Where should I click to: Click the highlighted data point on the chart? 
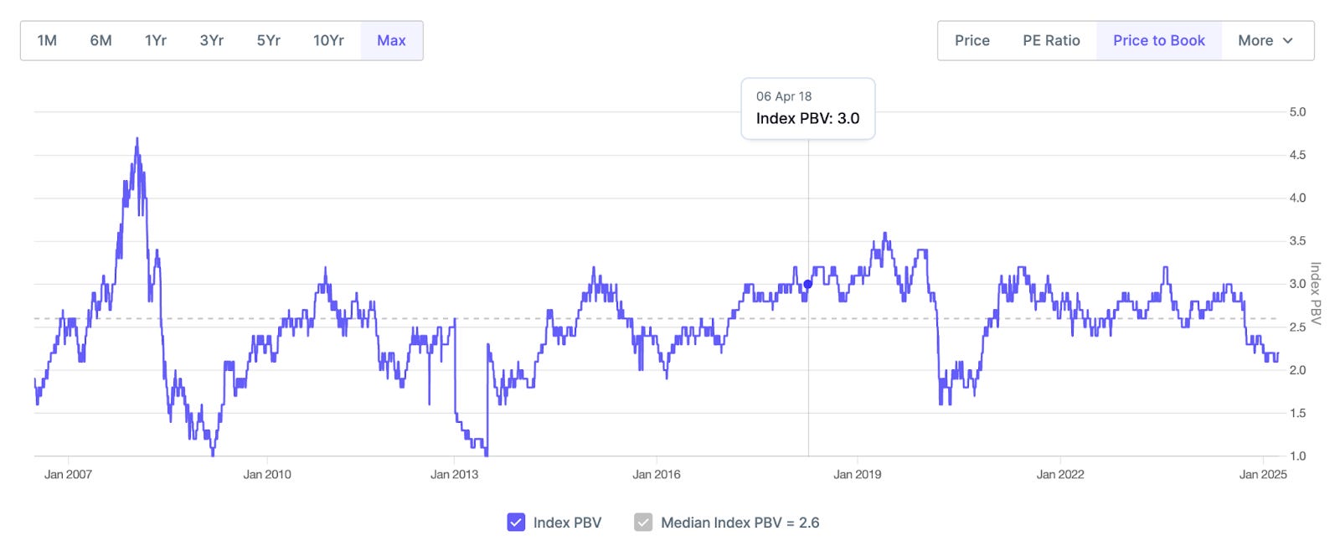click(807, 284)
